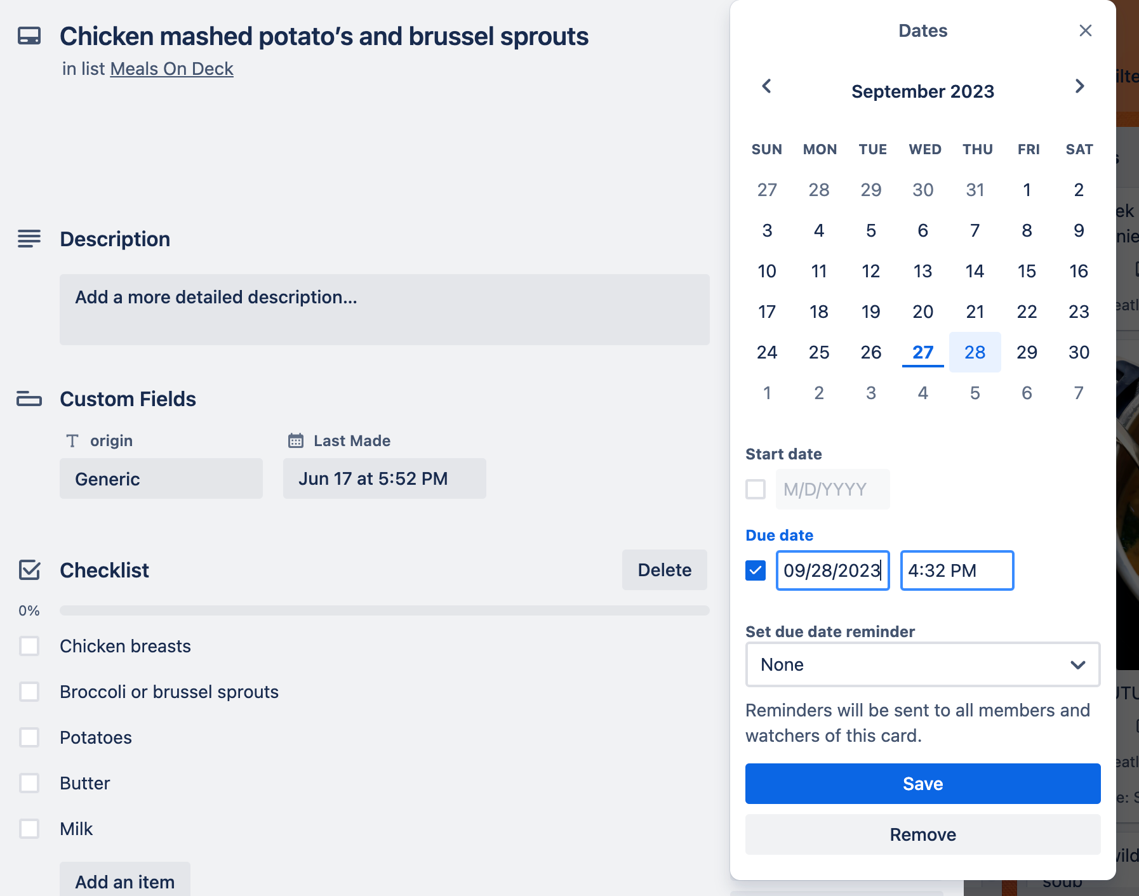Click the Description lines icon
This screenshot has width=1139, height=896.
pyautogui.click(x=29, y=239)
